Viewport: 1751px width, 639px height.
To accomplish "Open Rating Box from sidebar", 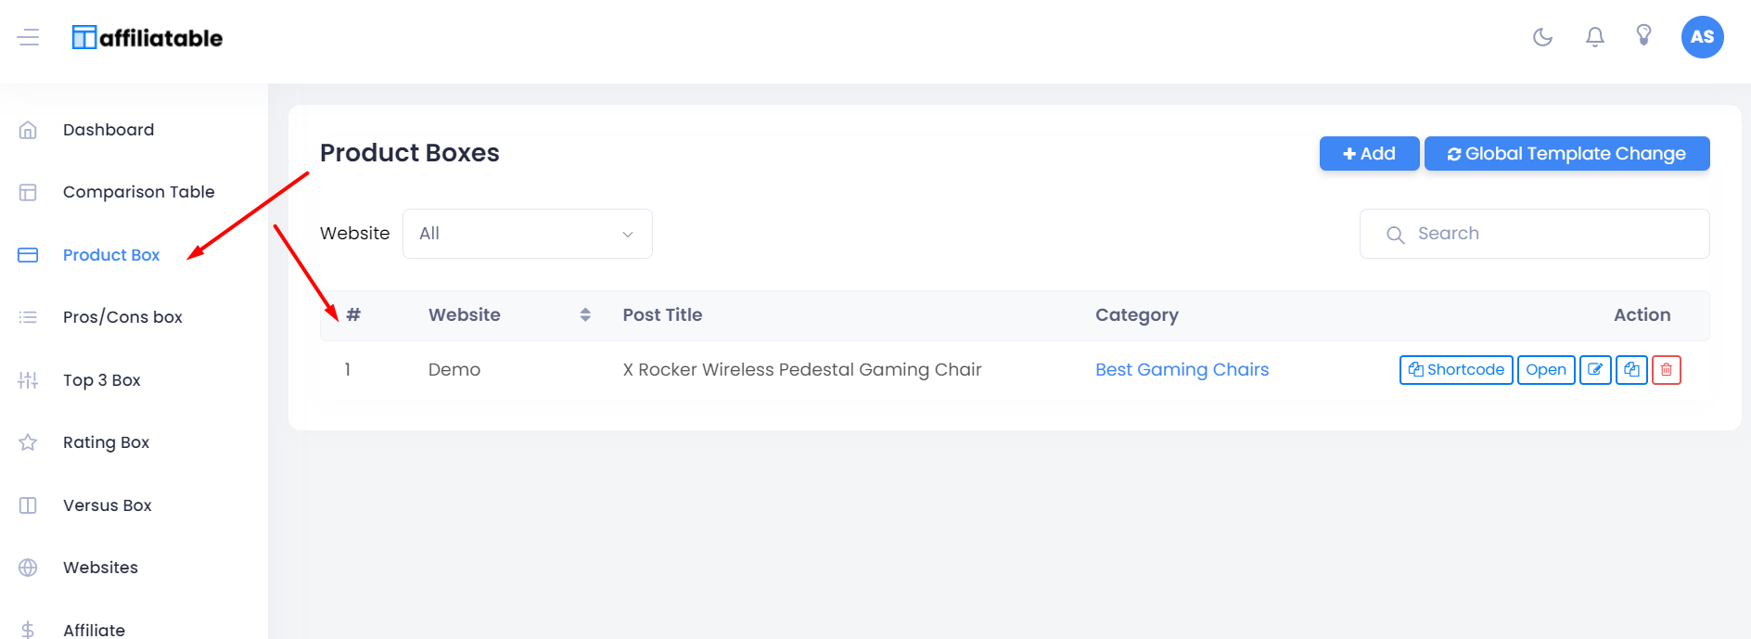I will pyautogui.click(x=106, y=442).
